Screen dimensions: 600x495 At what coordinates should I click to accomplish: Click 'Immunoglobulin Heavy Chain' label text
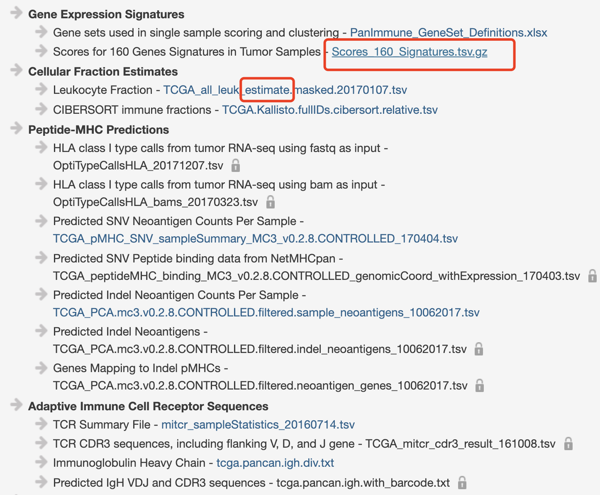click(129, 463)
